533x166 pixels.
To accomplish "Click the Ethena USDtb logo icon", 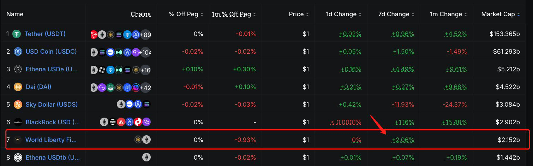I will click(18, 158).
